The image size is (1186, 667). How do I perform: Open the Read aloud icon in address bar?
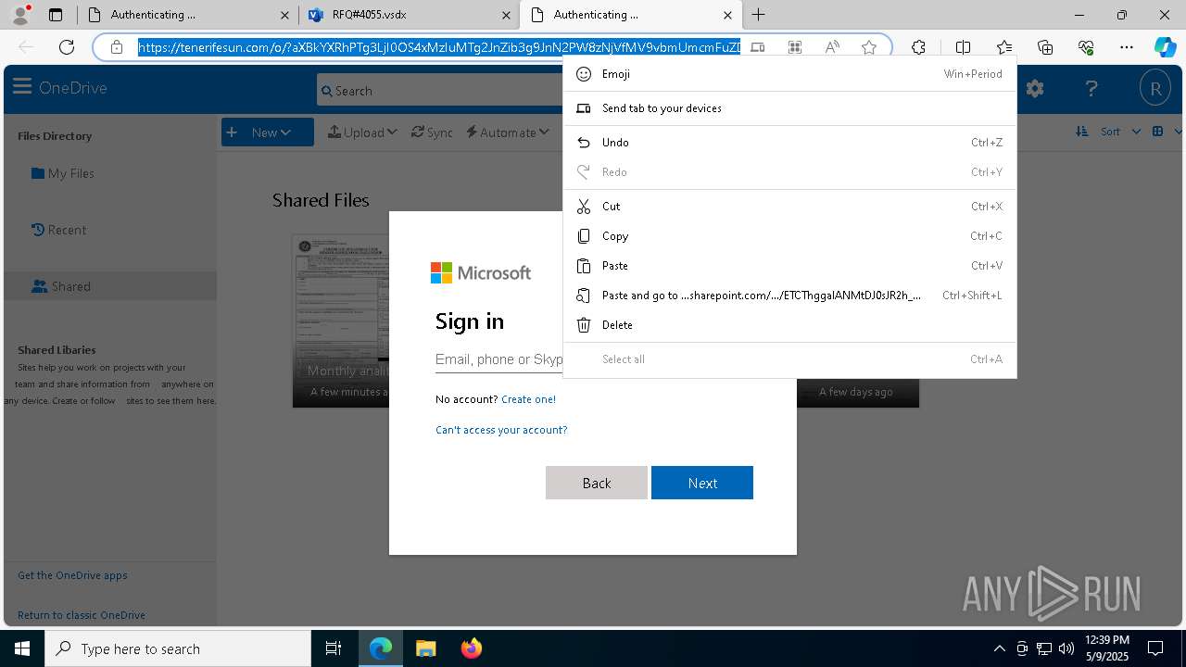point(832,47)
